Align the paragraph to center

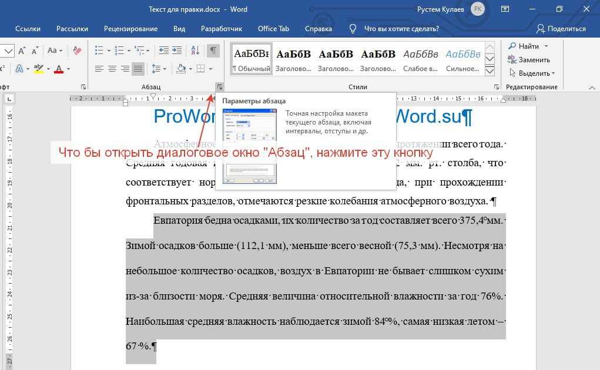coord(112,69)
